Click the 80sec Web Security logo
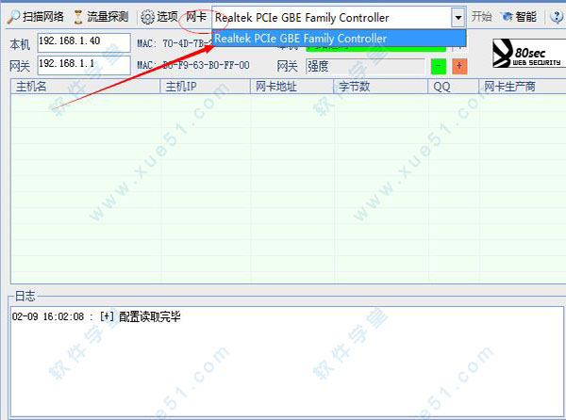The height and width of the screenshot is (420, 566). tap(528, 54)
